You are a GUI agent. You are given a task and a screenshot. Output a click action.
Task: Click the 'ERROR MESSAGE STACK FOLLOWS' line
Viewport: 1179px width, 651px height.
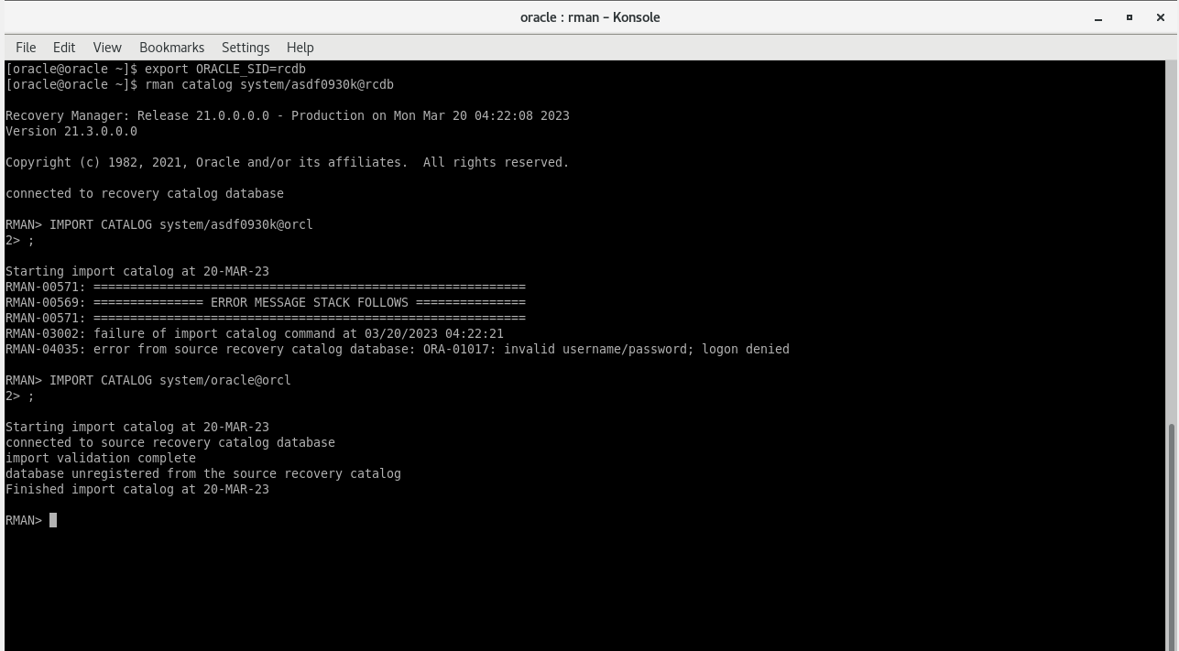coord(266,302)
